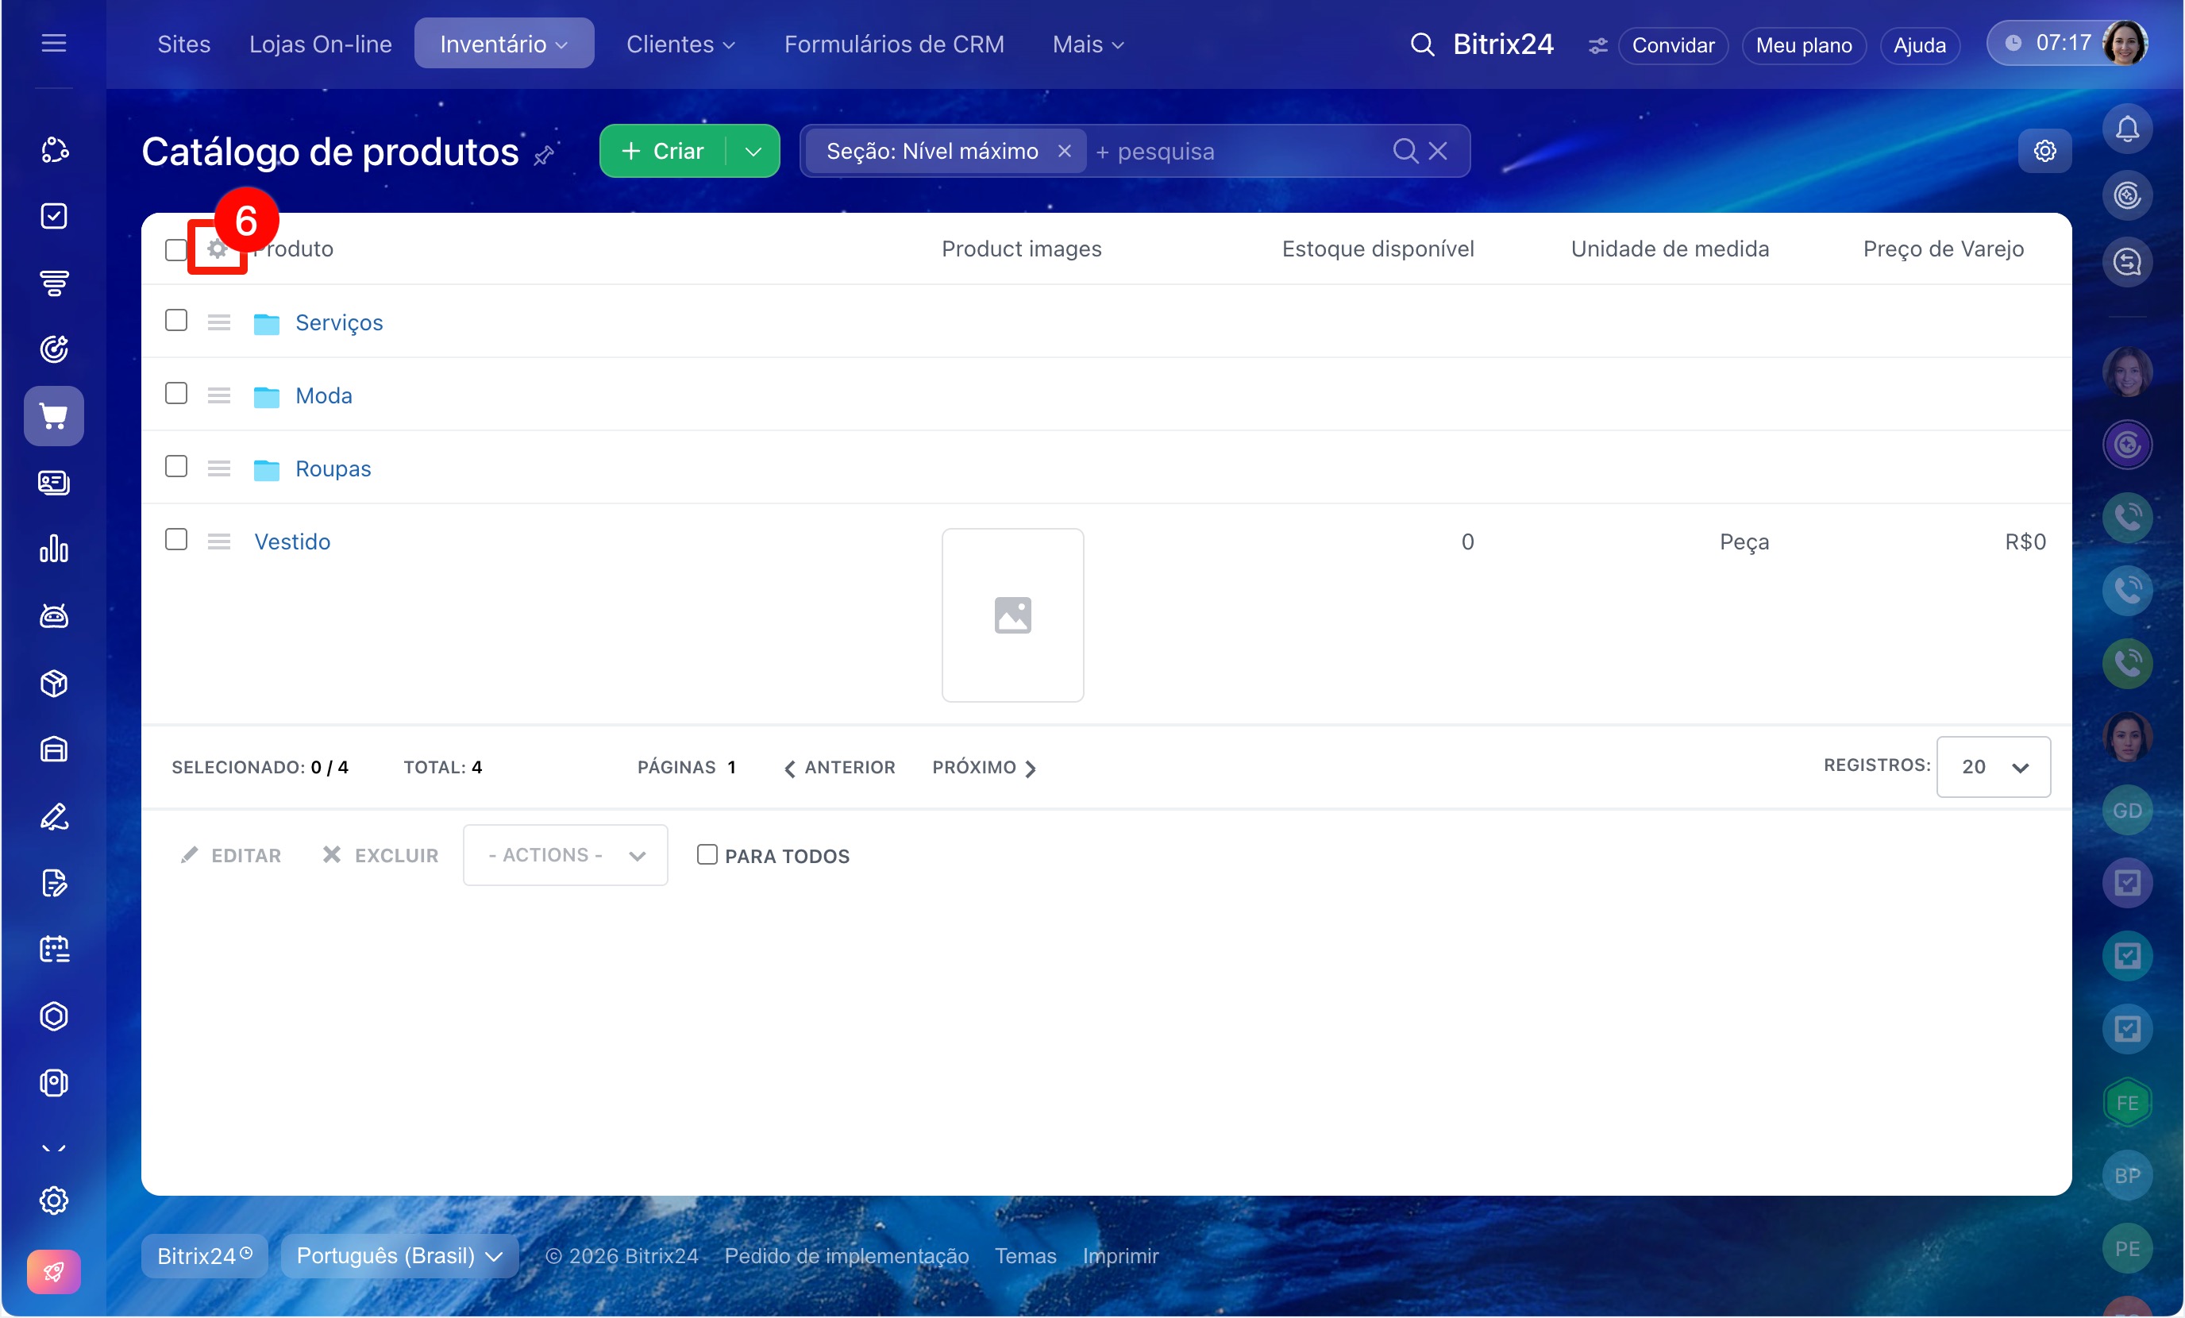Click the Convidar button

coord(1671,45)
